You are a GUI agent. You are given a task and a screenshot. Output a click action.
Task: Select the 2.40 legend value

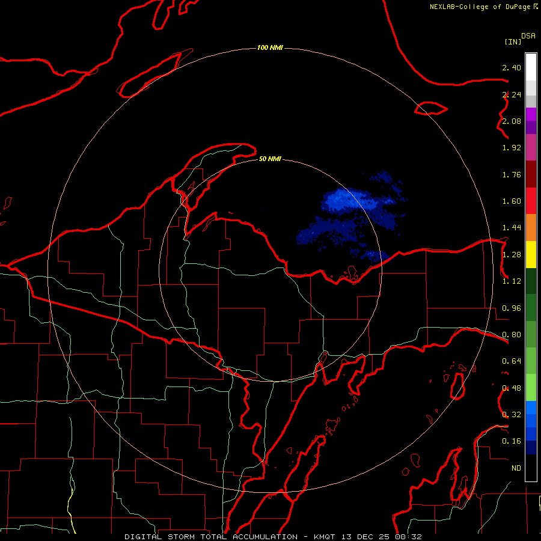[x=512, y=67]
